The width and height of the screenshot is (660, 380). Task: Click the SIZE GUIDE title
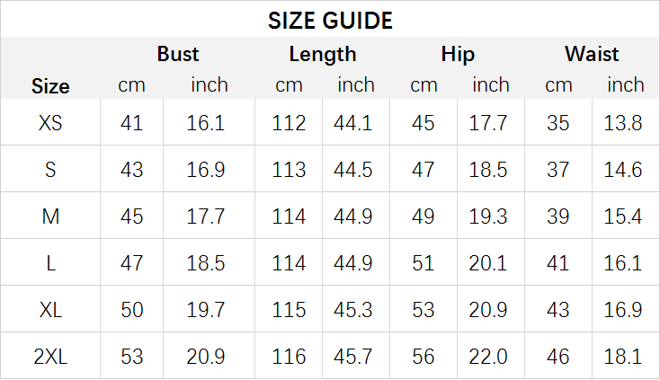[330, 21]
